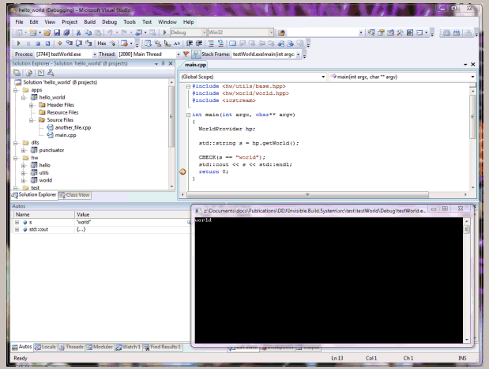
Task: Open the Build menu
Action: (x=91, y=21)
